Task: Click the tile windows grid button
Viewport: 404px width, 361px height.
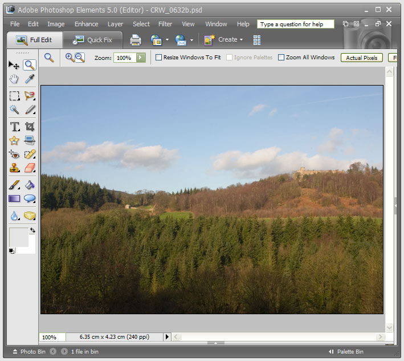Action: pyautogui.click(x=356, y=24)
